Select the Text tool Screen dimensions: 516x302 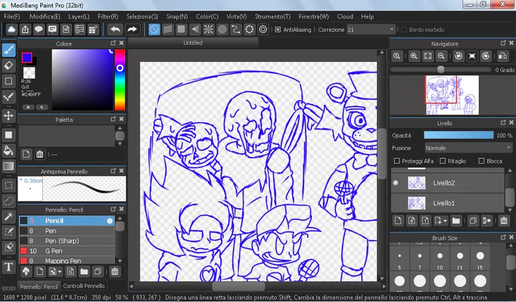9,266
